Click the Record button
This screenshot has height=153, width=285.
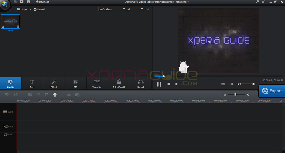point(39,9)
